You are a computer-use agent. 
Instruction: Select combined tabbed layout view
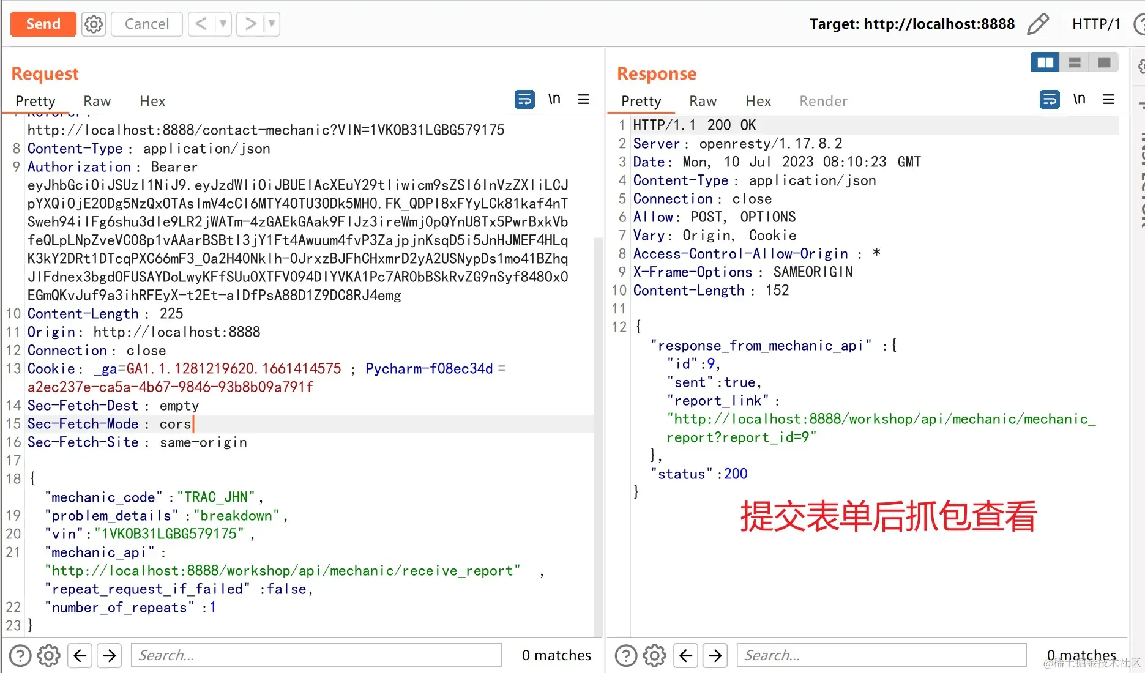tap(1104, 62)
